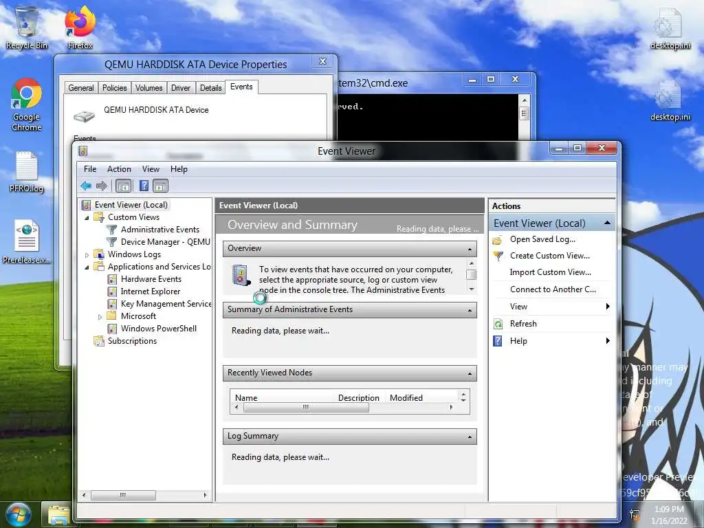Screen dimensions: 704x528
Task: Click the blue Help toolbar icon
Action: (x=144, y=186)
